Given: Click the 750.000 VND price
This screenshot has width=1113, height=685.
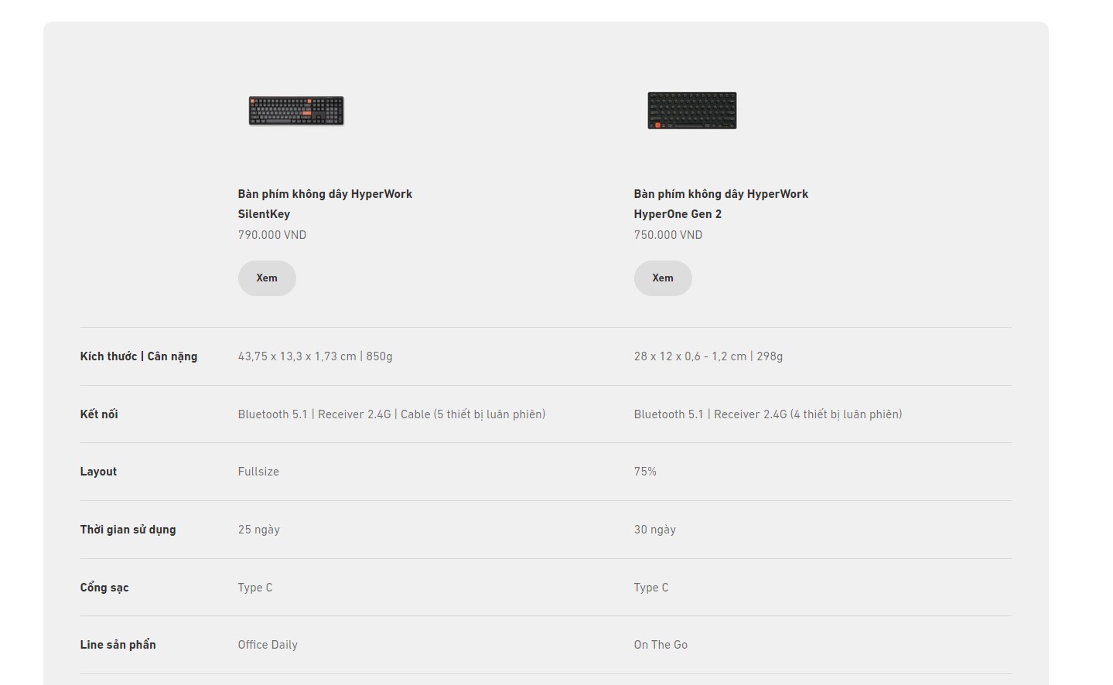Looking at the screenshot, I should (668, 235).
